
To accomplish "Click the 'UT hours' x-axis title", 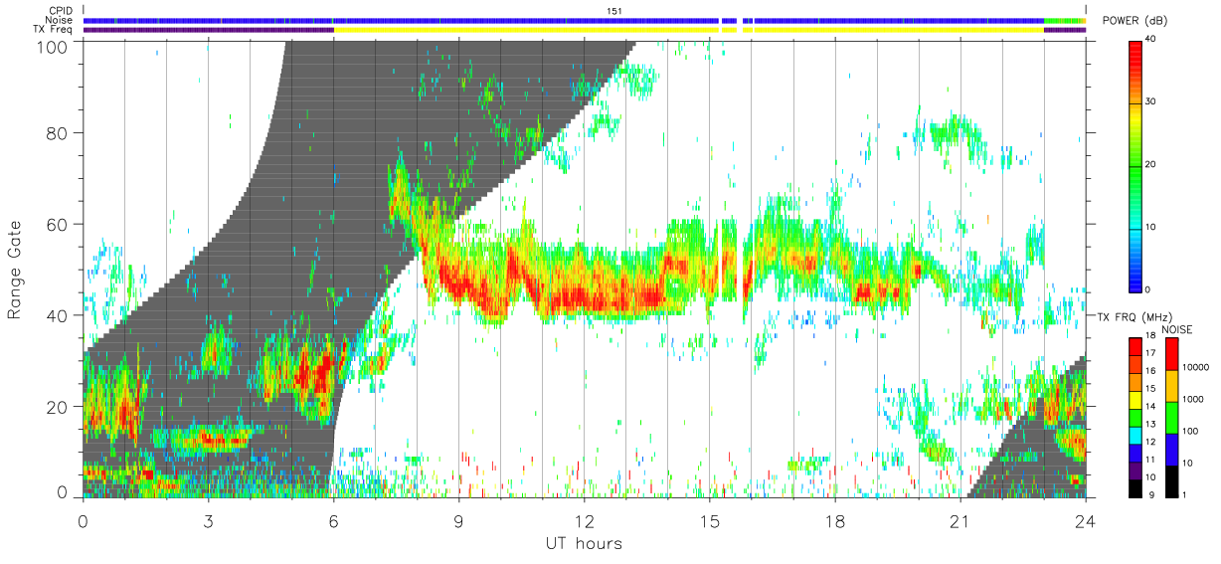I will click(584, 543).
